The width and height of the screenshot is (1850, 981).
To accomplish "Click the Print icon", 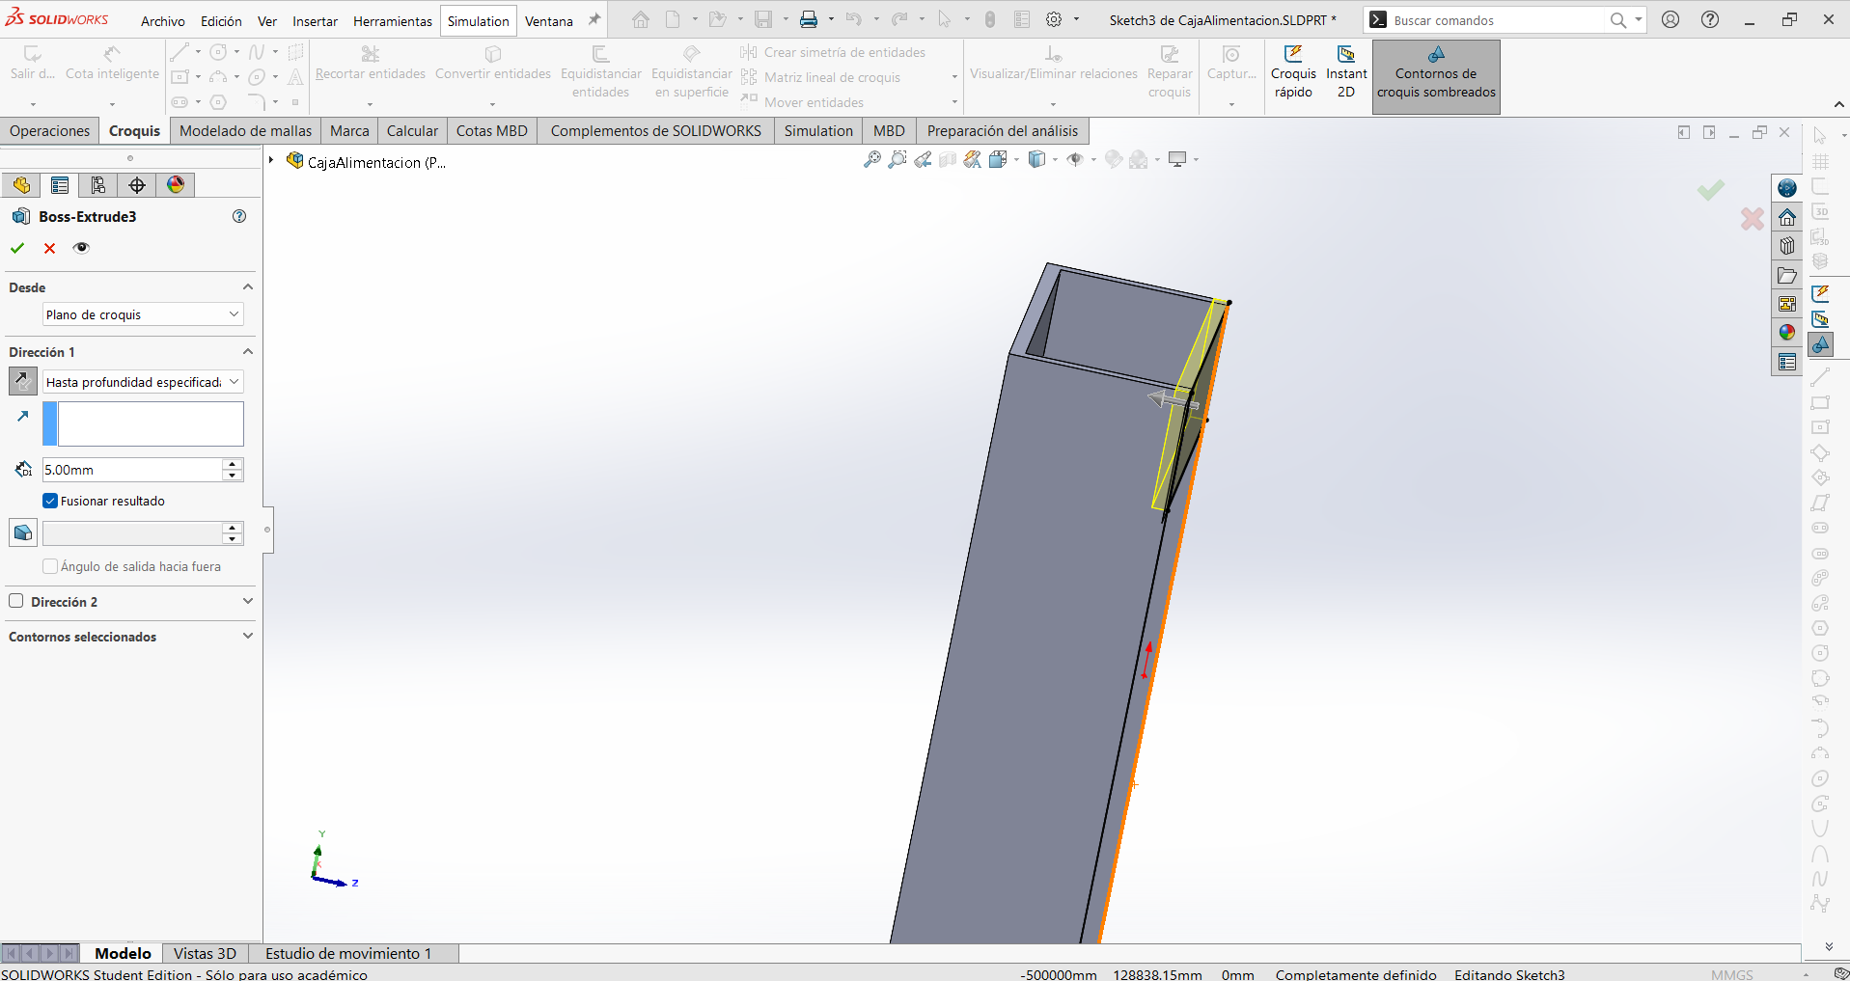I will [809, 20].
